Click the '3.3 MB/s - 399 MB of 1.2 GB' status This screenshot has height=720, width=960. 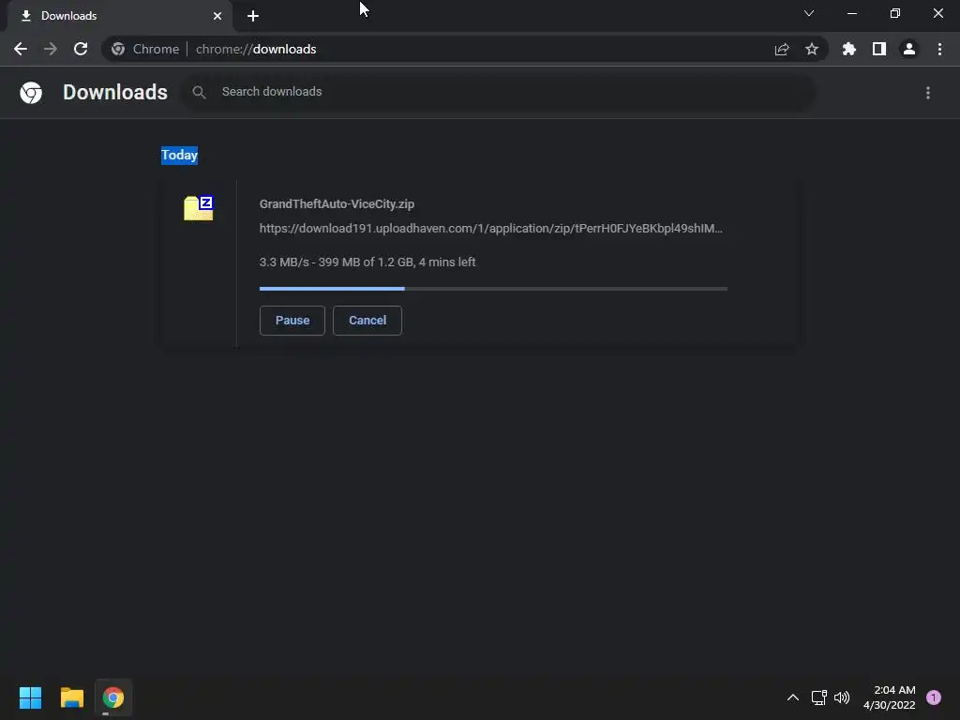367,262
